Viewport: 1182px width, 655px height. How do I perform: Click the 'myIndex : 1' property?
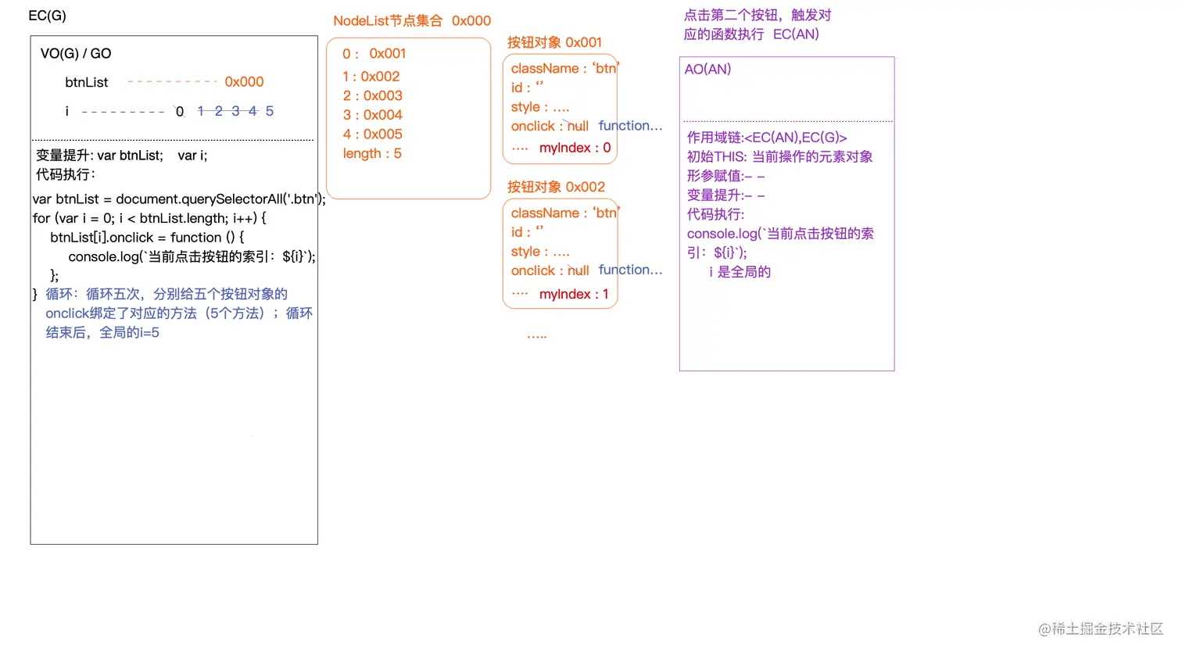coord(574,294)
